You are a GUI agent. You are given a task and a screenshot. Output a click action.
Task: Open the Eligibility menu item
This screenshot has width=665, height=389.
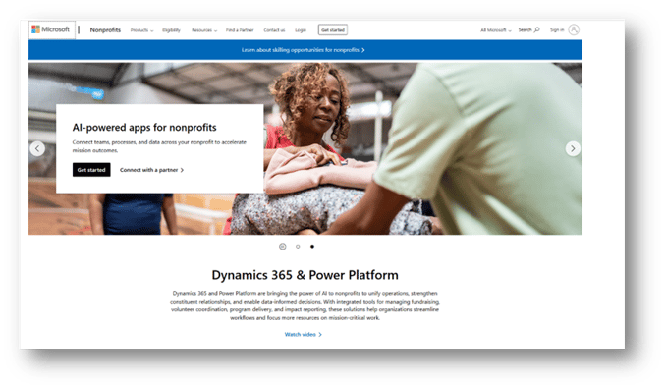[171, 30]
